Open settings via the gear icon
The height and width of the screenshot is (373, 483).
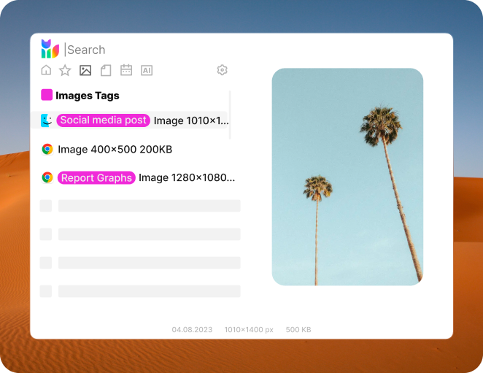pos(222,70)
